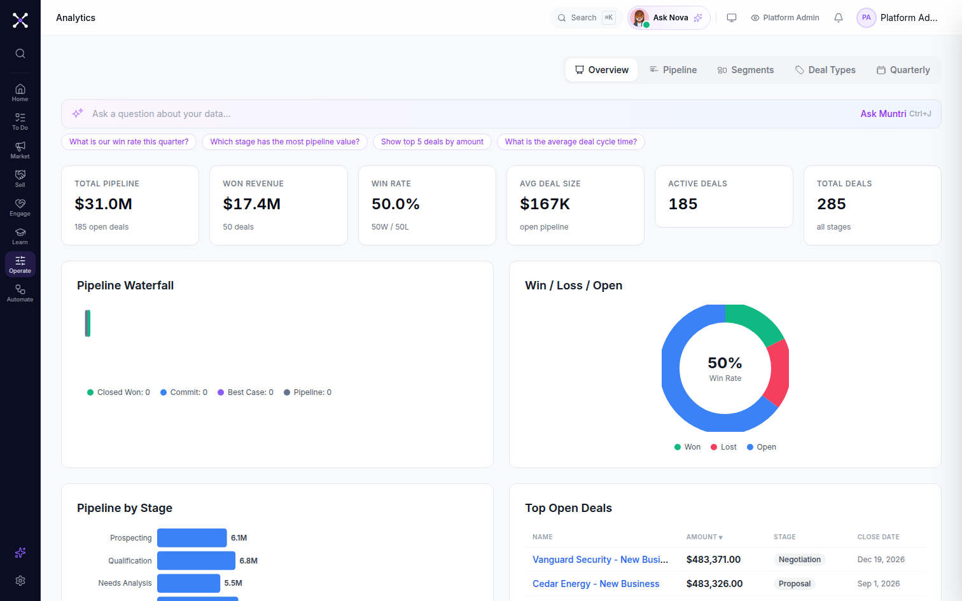Click Ask Nova button

coord(669,18)
